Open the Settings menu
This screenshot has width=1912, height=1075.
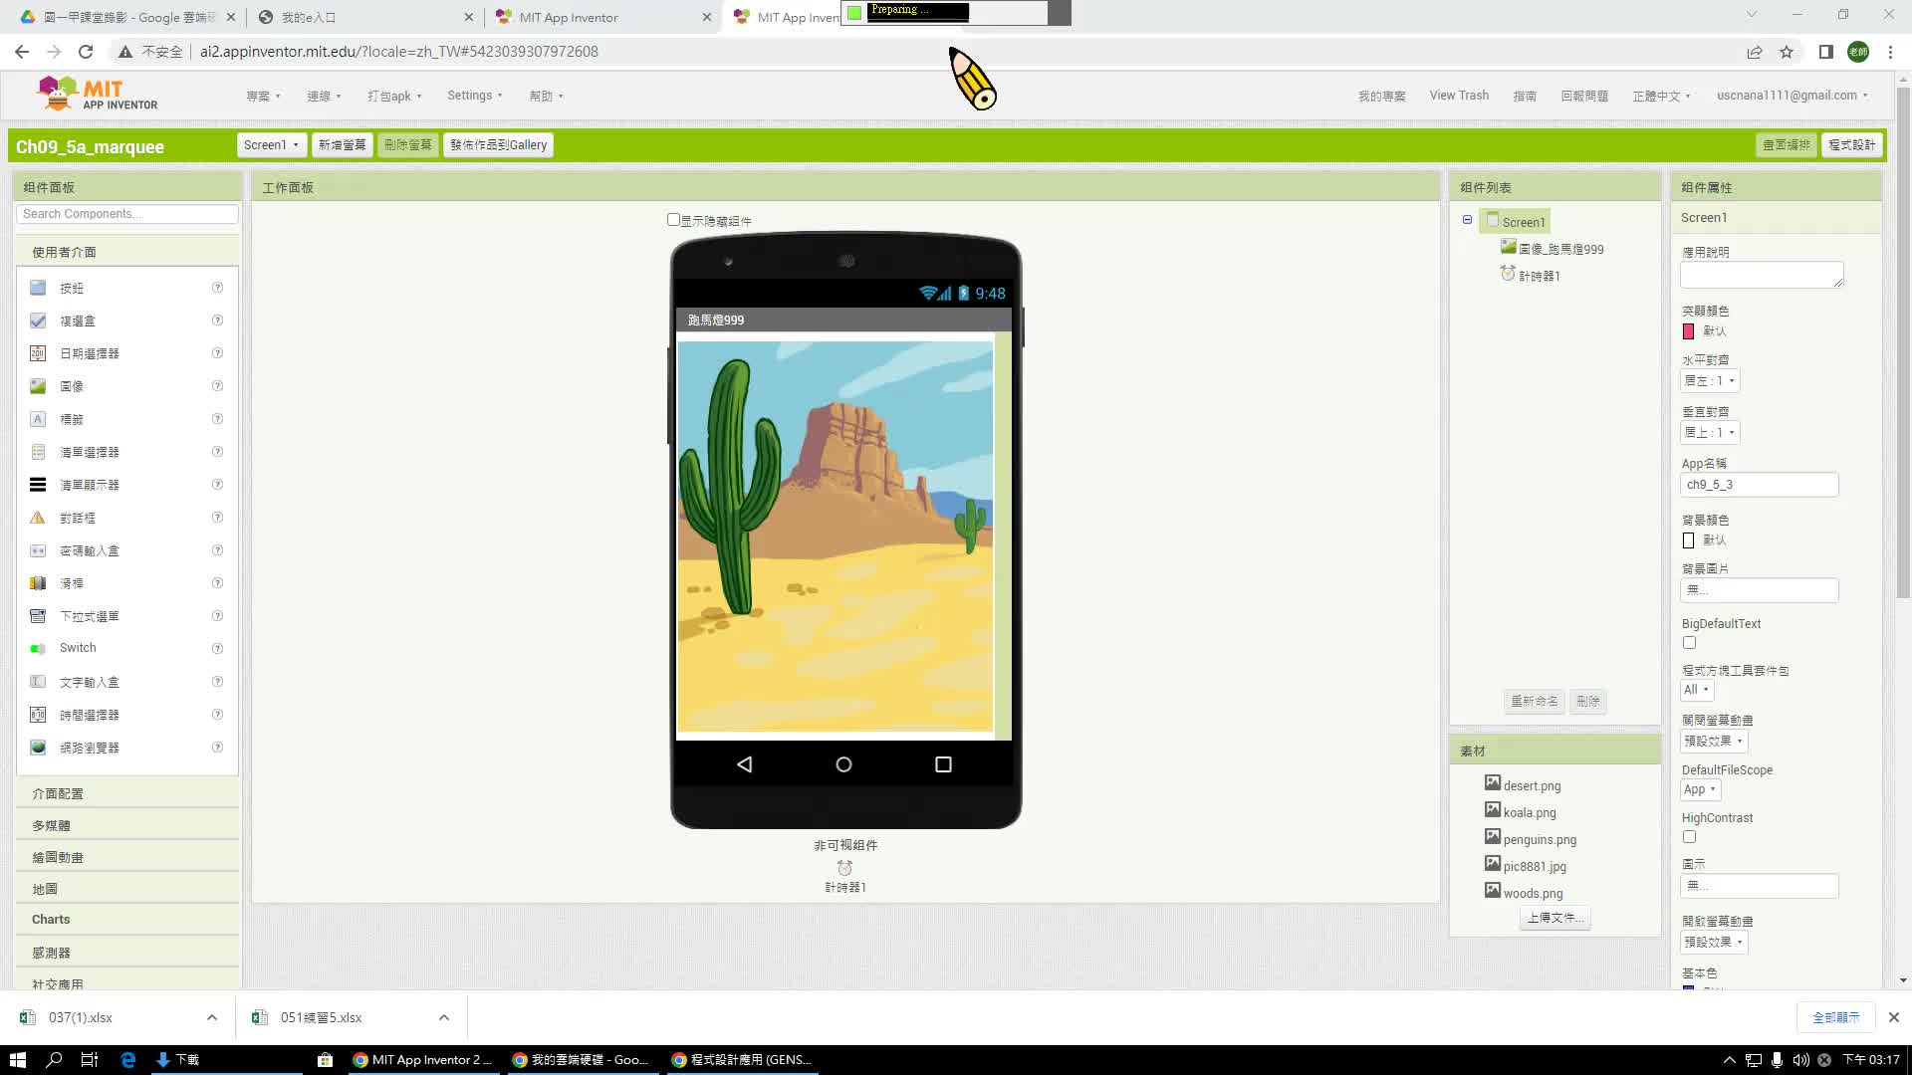pos(474,96)
